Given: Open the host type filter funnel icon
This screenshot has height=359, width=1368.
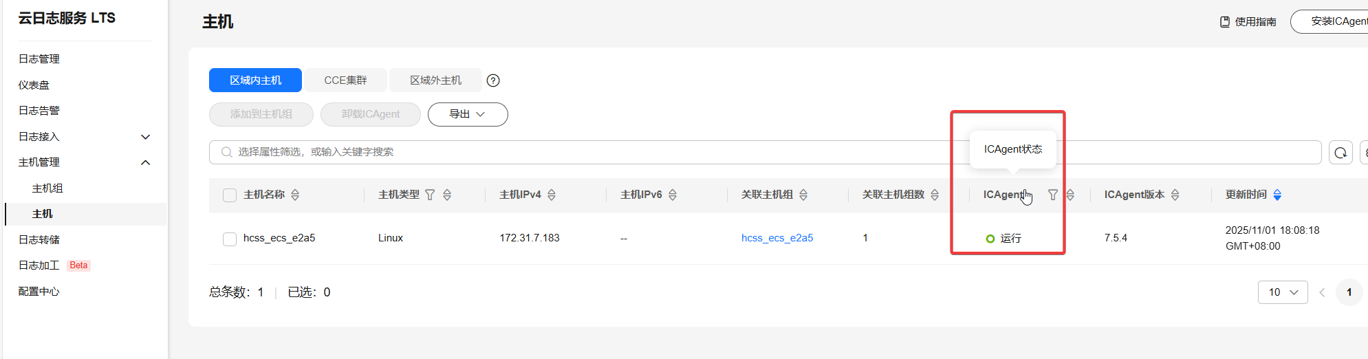Looking at the screenshot, I should 430,195.
